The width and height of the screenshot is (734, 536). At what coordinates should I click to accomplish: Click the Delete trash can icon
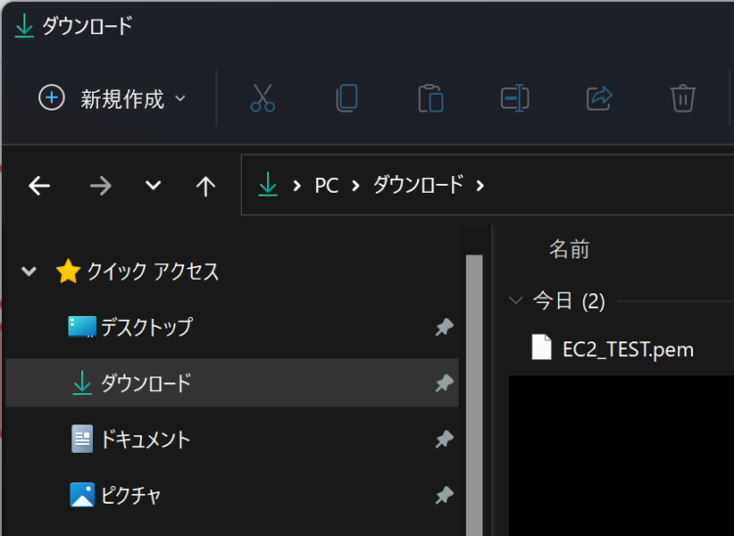683,98
